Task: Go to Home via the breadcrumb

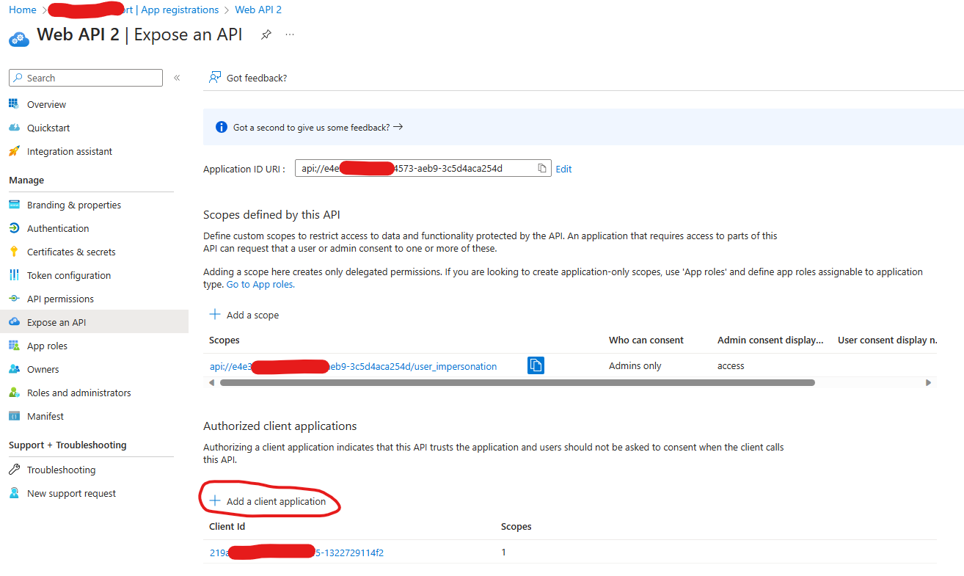Action: click(x=22, y=10)
